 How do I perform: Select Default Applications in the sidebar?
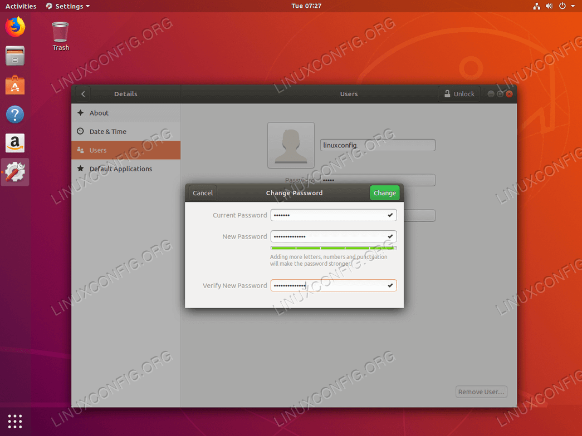(x=126, y=169)
